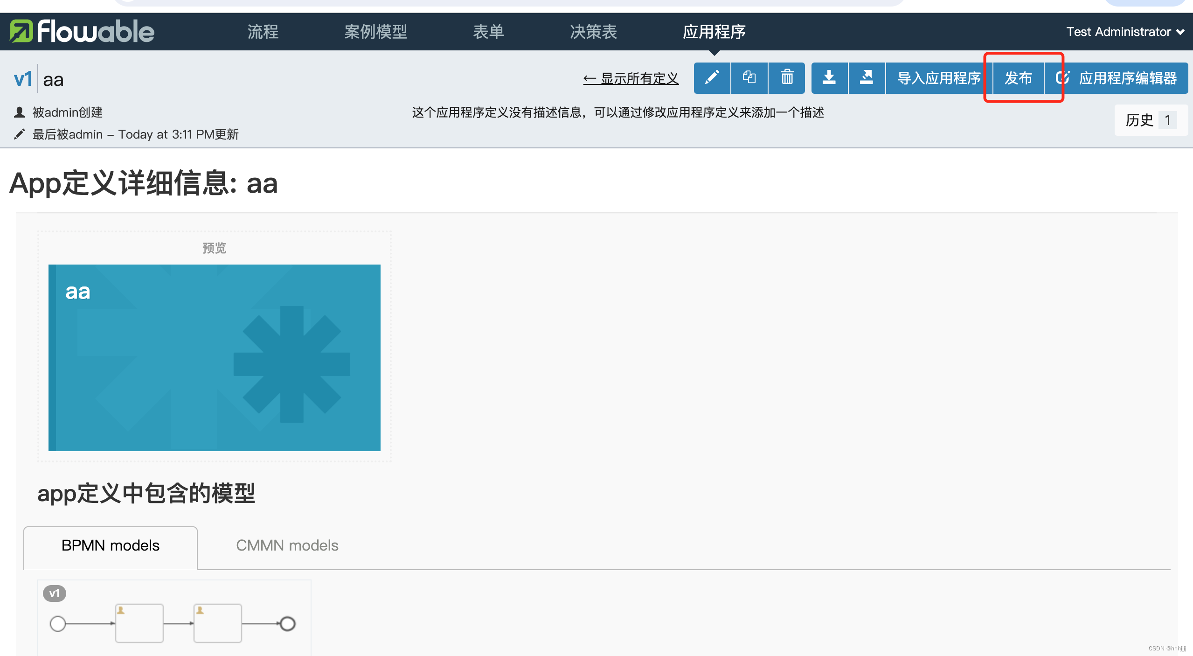
Task: Click the pencil edit app definition icon
Action: pos(712,78)
